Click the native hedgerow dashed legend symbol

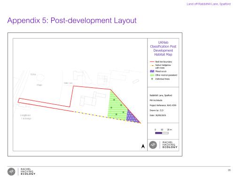click(x=152, y=65)
